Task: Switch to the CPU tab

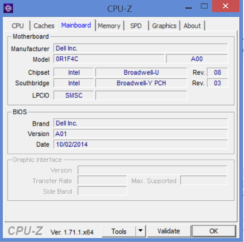Action: coord(18,26)
